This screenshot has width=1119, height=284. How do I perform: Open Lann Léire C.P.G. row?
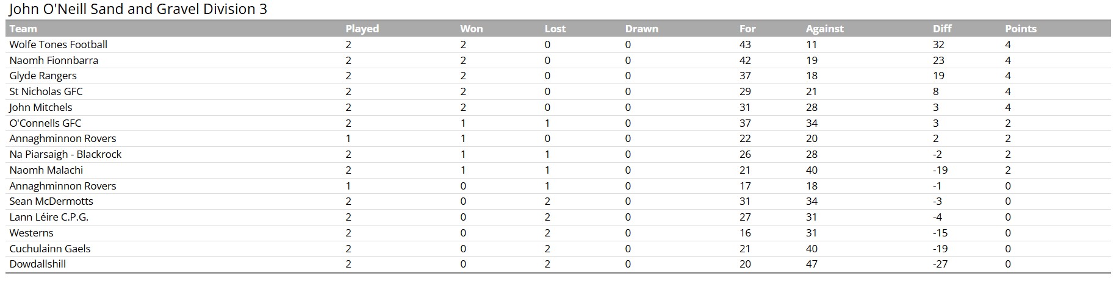[49, 217]
